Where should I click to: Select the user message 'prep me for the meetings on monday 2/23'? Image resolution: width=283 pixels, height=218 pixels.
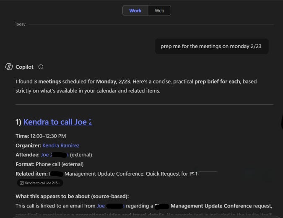[x=212, y=46]
